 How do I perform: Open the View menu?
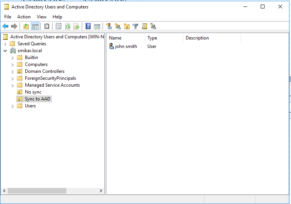[x=41, y=17]
